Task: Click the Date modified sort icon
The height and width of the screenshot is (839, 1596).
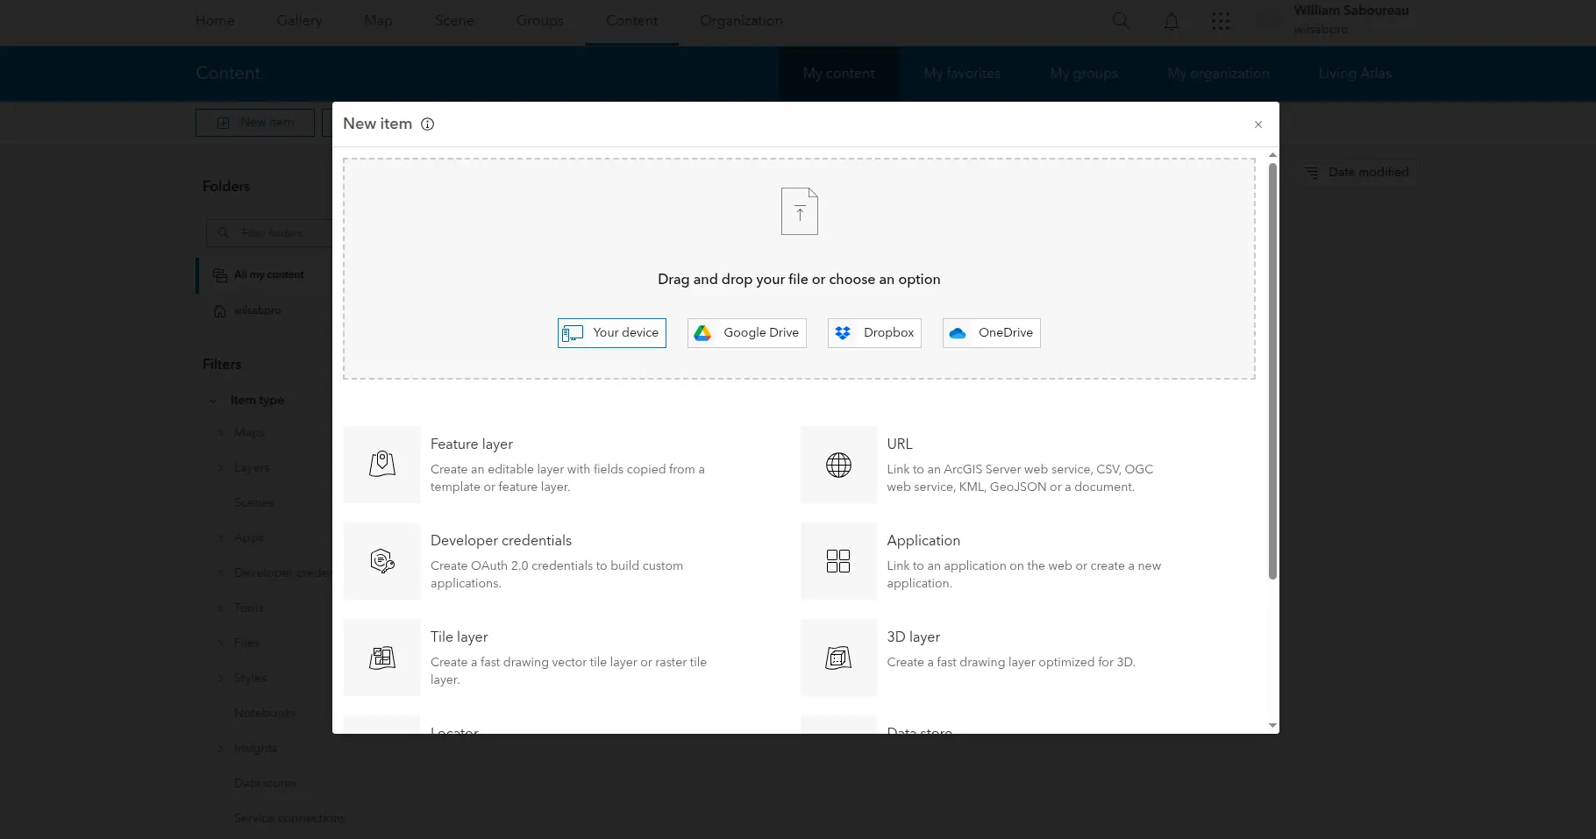Action: [x=1312, y=172]
